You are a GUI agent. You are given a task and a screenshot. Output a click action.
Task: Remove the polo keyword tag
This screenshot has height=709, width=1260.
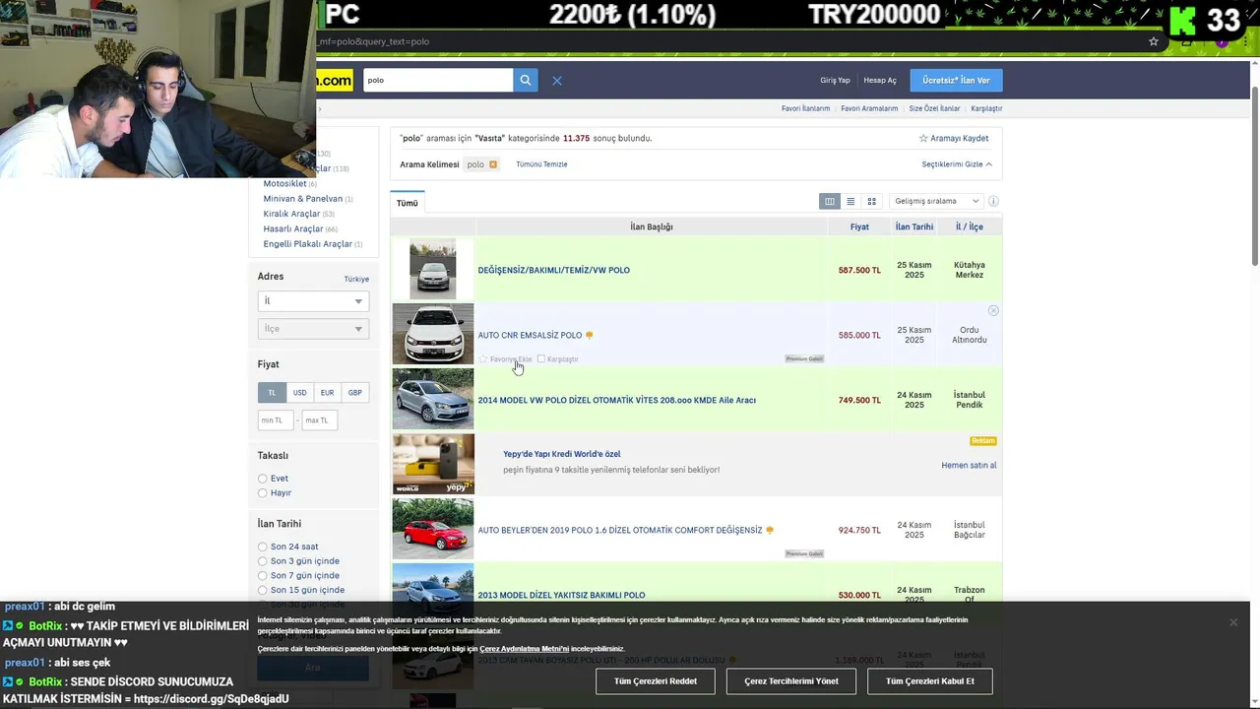click(493, 164)
